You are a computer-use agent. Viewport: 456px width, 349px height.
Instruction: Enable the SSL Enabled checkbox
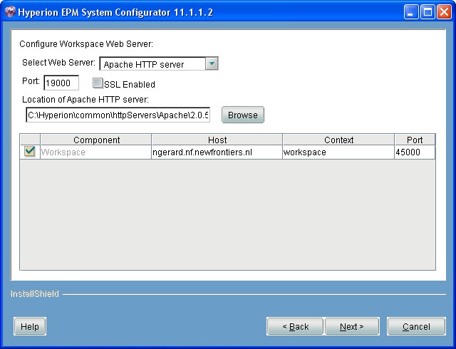[98, 83]
